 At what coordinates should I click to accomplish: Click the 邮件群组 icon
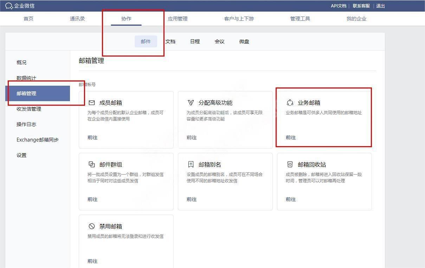click(92, 164)
